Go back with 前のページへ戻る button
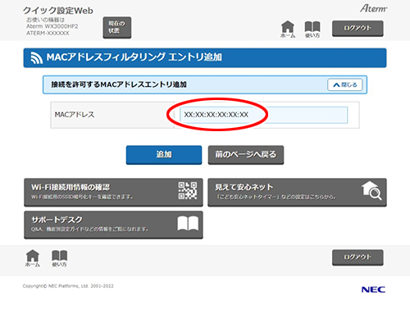 coord(246,155)
